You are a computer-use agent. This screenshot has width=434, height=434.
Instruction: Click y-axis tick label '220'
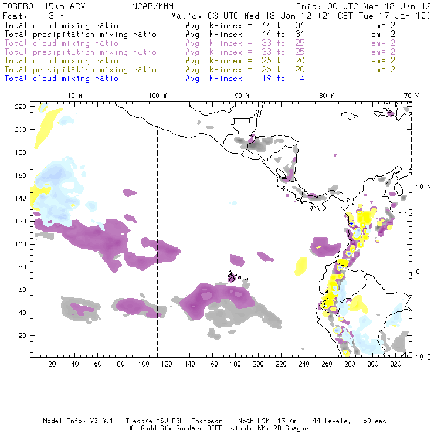click(21, 107)
